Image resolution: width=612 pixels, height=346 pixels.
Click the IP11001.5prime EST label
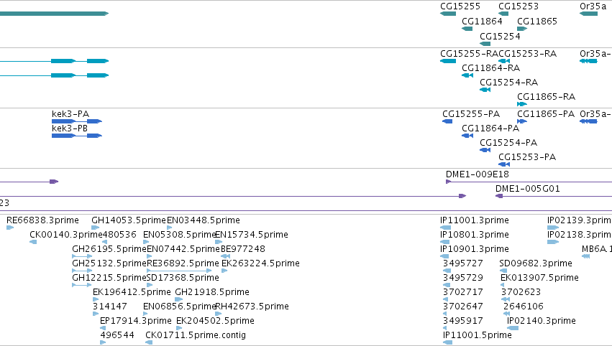click(x=478, y=335)
